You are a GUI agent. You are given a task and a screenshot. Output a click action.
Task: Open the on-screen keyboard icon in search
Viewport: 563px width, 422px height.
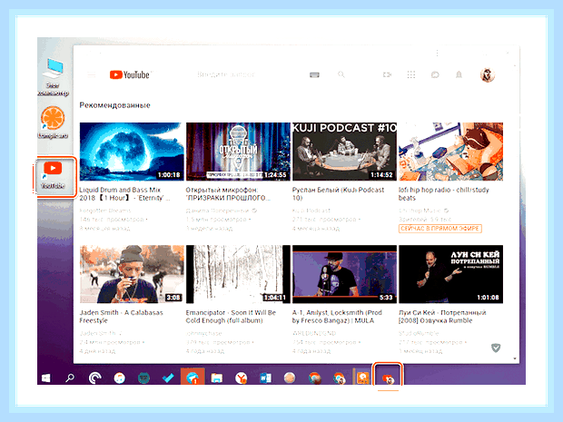[x=314, y=74]
